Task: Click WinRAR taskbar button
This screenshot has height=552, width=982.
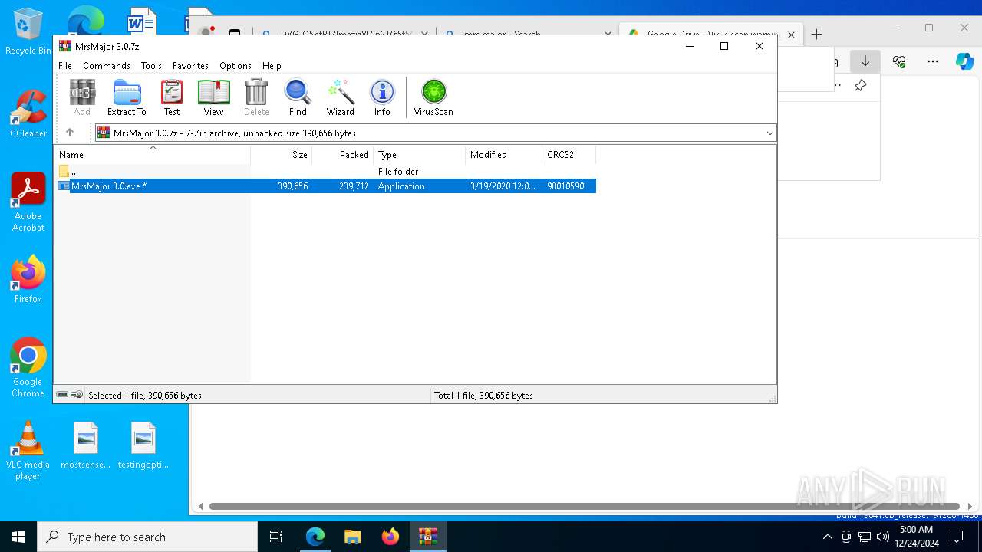Action: click(427, 537)
